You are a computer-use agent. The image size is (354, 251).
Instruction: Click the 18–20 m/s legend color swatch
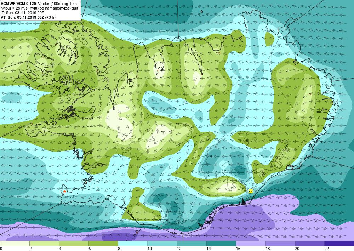[x=280, y=243]
